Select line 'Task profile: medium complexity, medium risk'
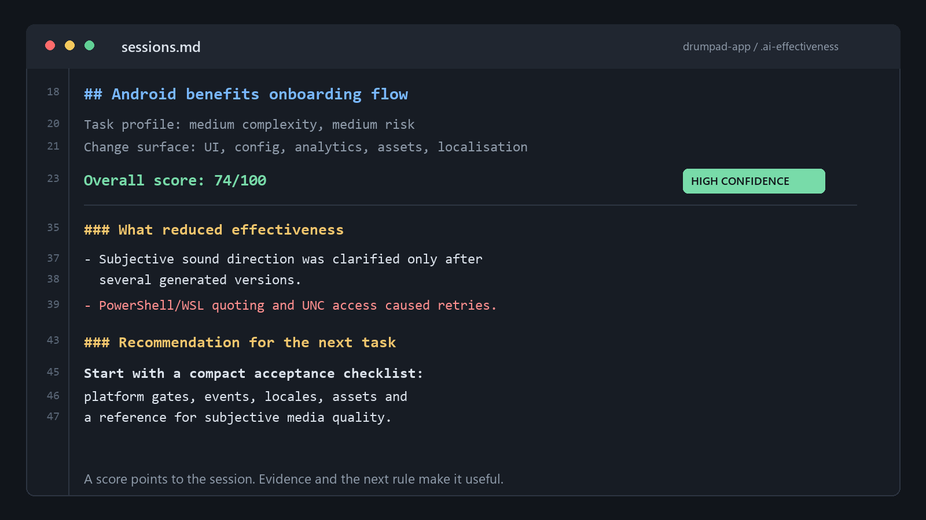The image size is (926, 520). point(249,125)
